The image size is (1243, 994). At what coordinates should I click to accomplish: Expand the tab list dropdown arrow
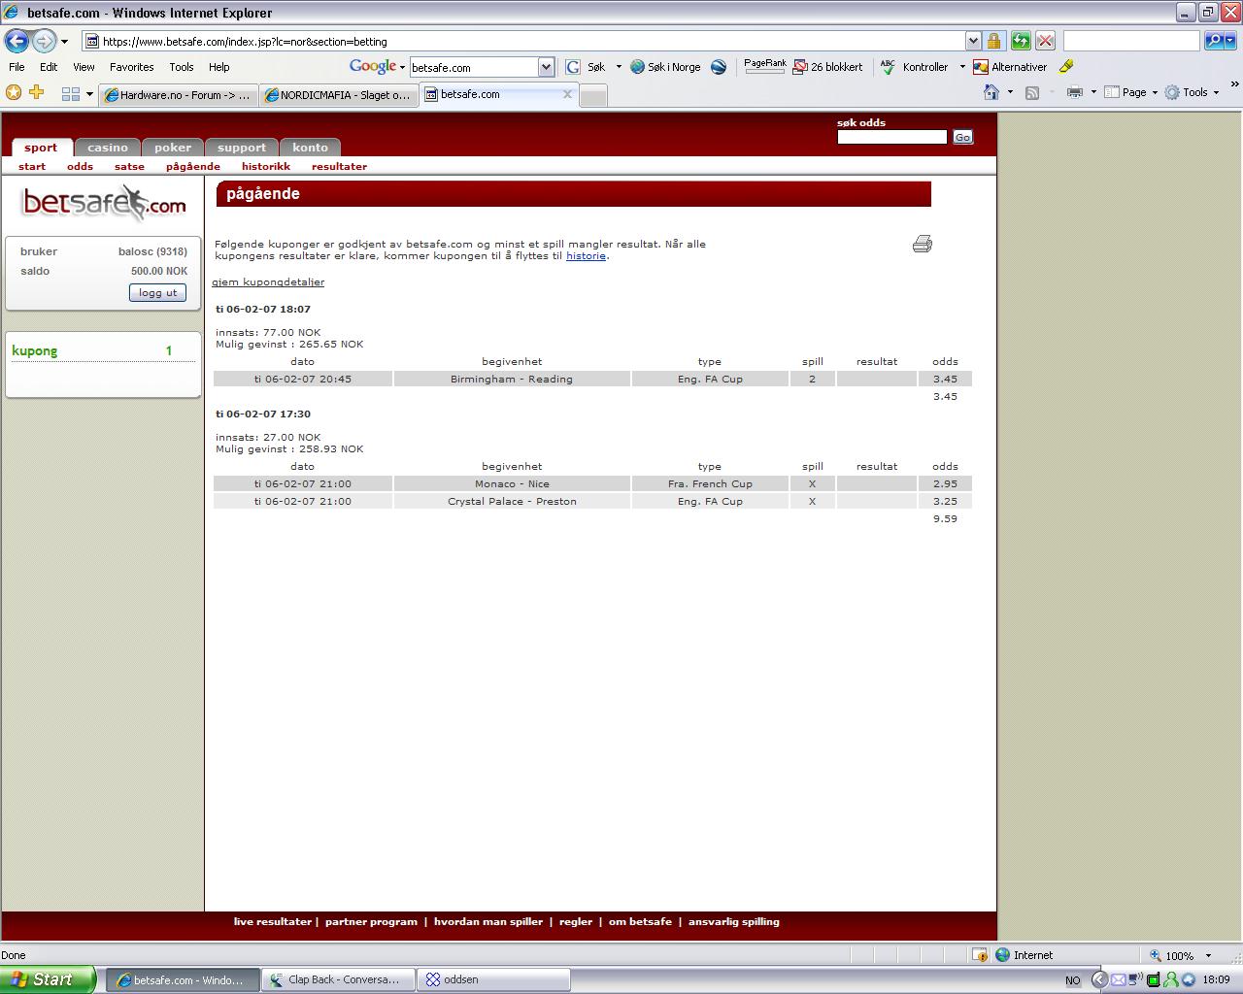point(89,94)
